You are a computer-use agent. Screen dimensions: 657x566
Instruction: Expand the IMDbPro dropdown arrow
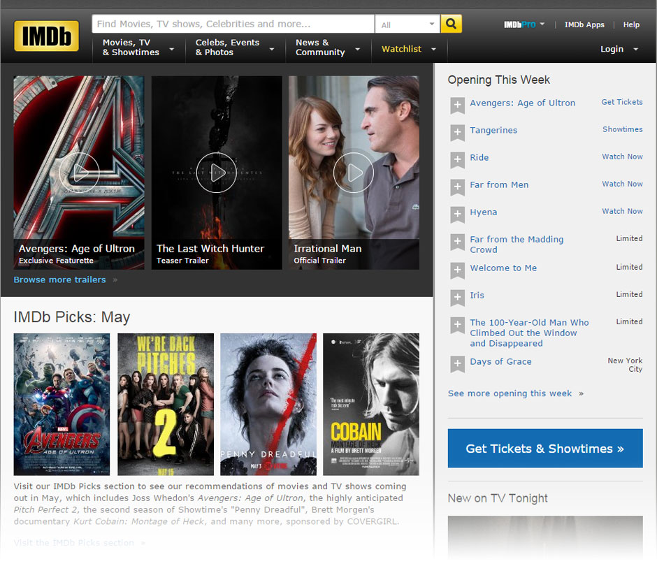coord(542,24)
